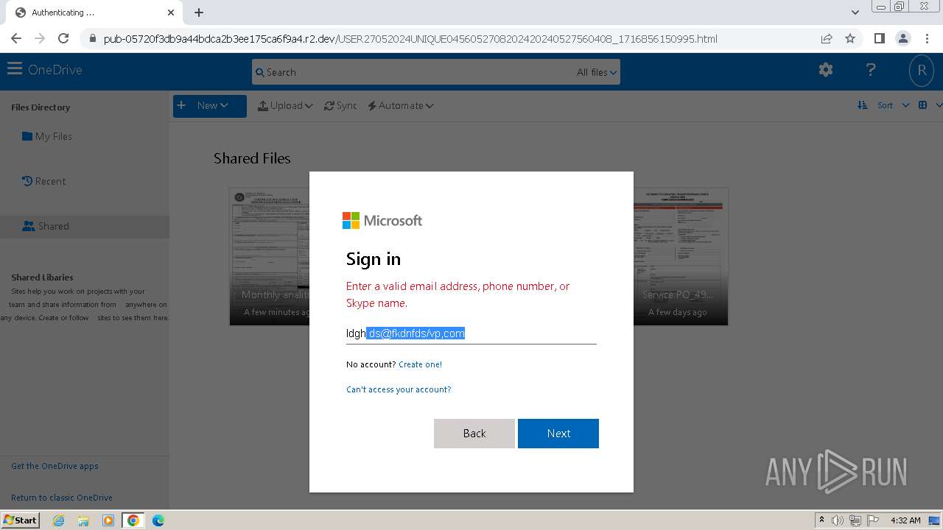Open the OneDrive hamburger menu icon
This screenshot has height=530, width=943.
[15, 70]
